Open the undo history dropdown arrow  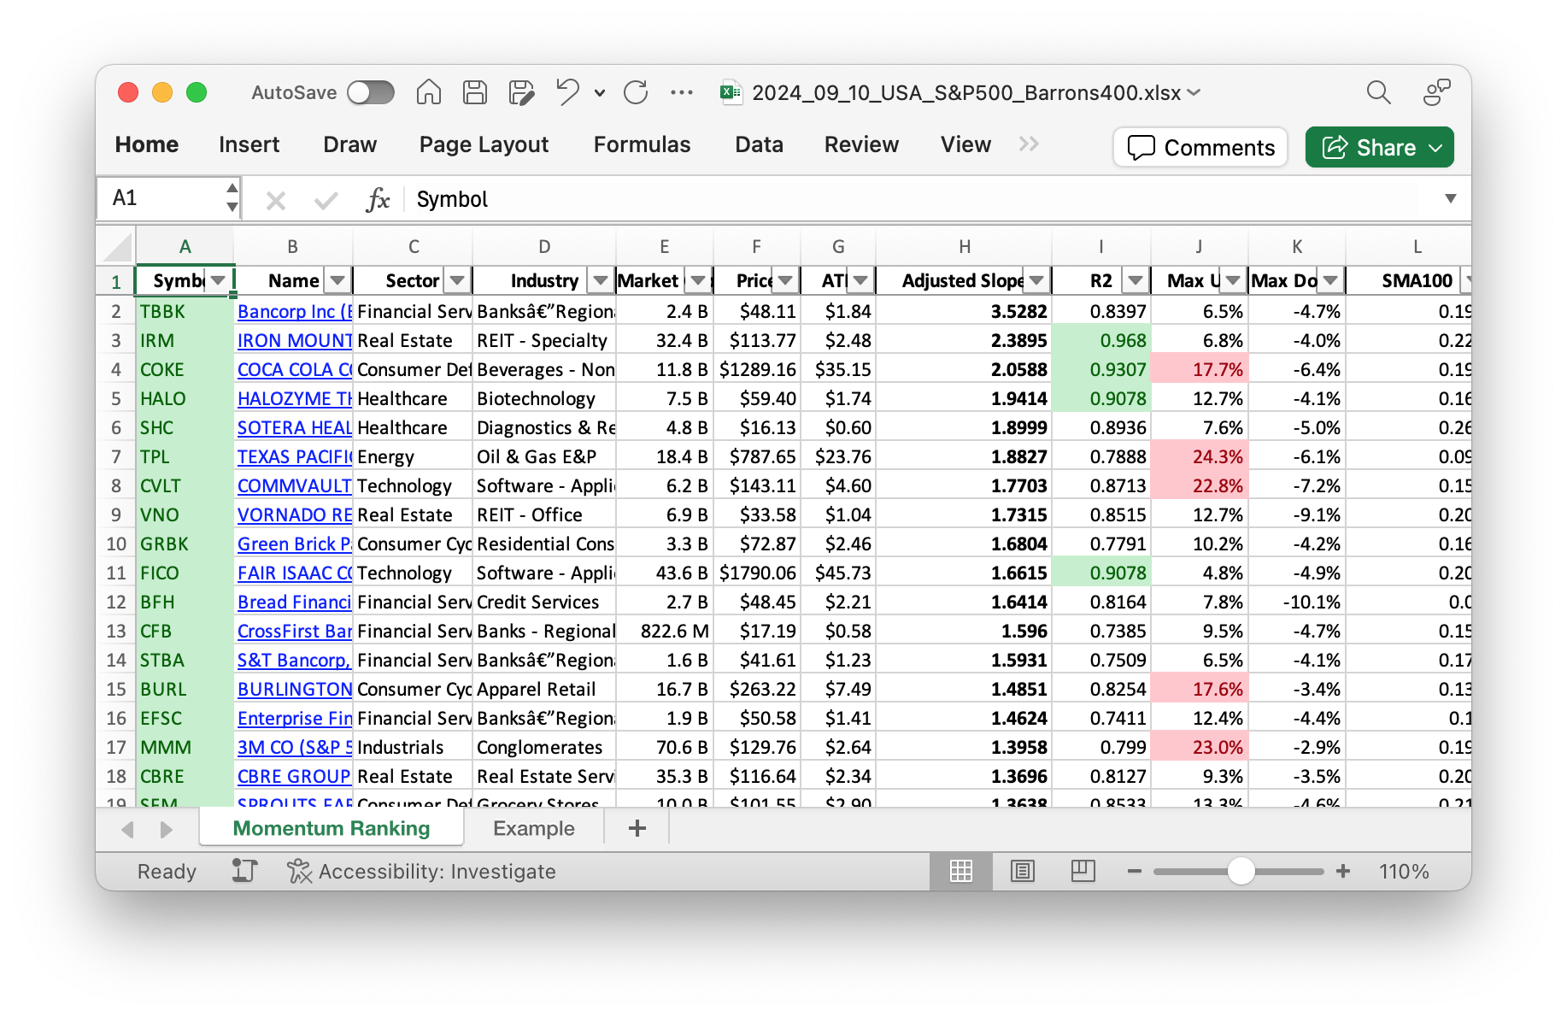(600, 93)
